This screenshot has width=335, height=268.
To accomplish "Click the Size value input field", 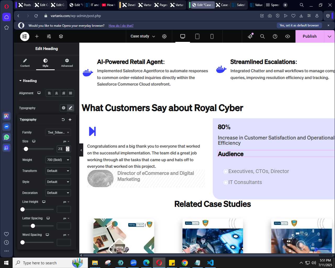I will coord(64,149).
